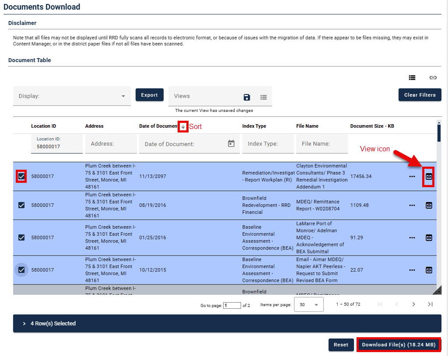Open the Display dropdown
The width and height of the screenshot is (448, 356).
72,96
